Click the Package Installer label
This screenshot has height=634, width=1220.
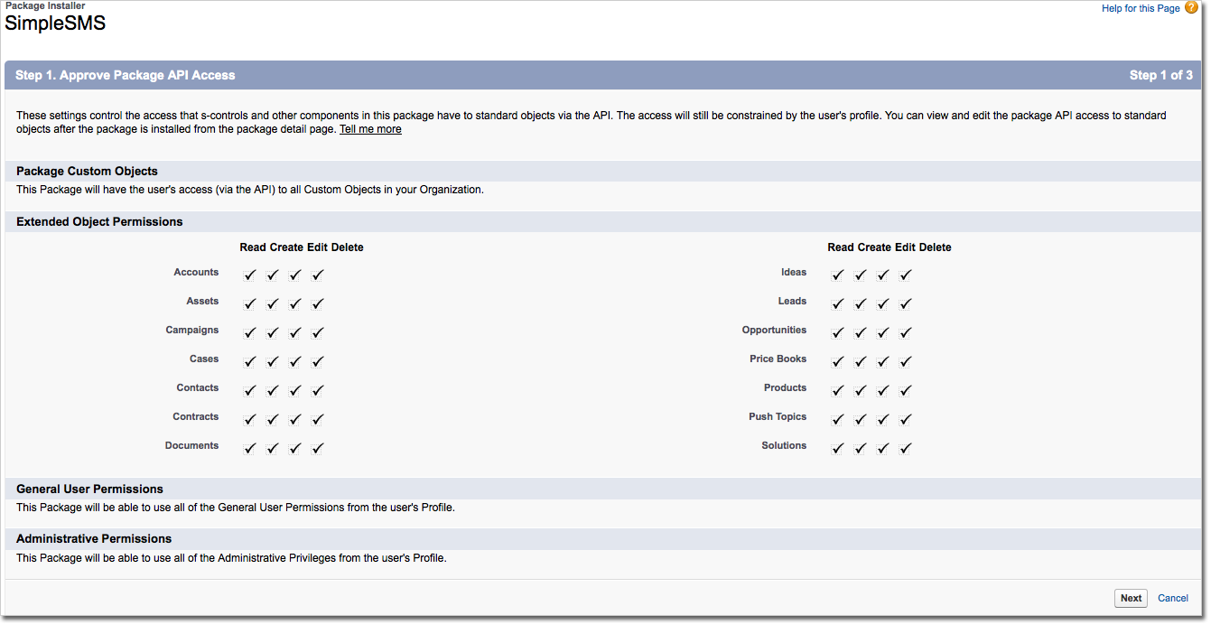(x=45, y=5)
